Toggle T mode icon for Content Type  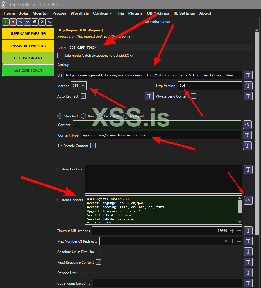coord(247,135)
